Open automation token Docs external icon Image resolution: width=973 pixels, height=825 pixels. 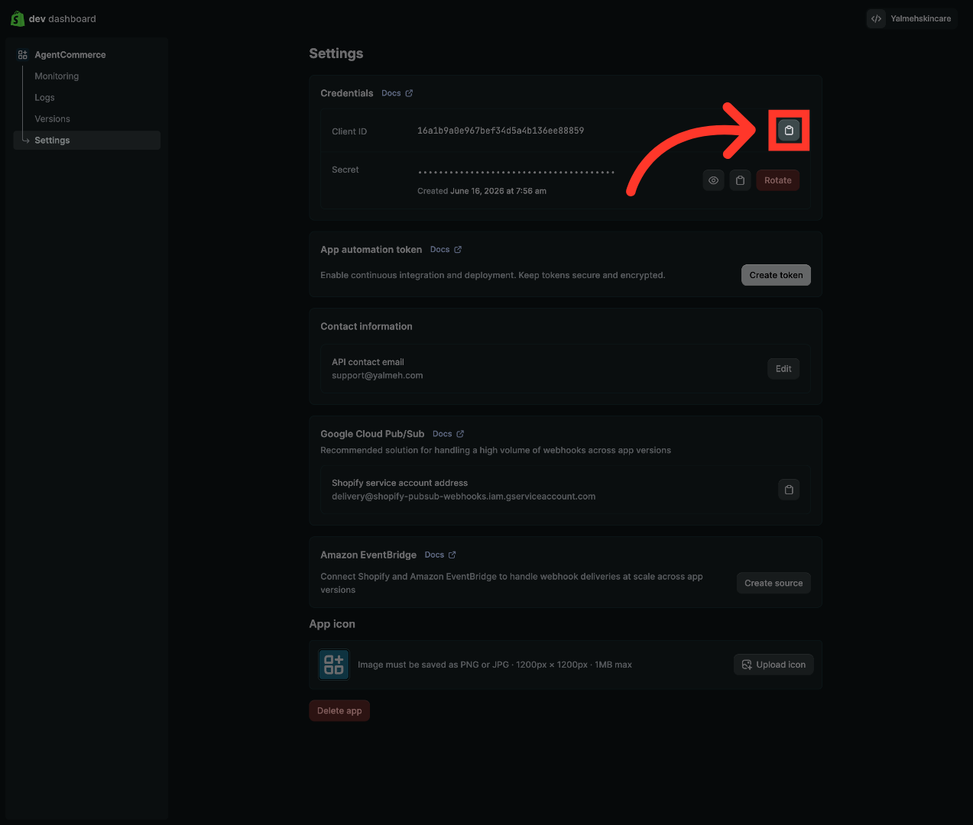click(458, 250)
